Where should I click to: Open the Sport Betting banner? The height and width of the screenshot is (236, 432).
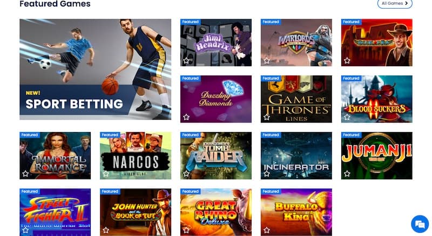(x=96, y=70)
